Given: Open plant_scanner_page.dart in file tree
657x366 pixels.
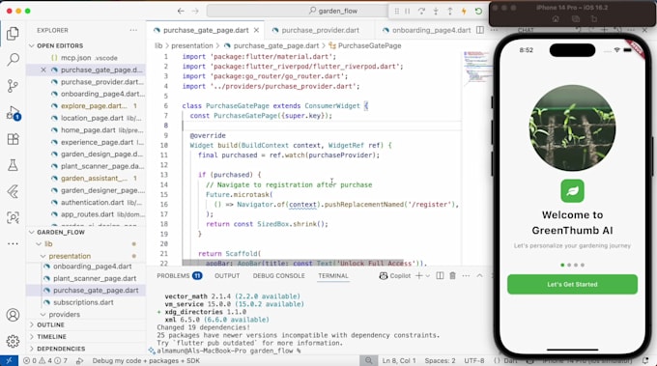Looking at the screenshot, I should pyautogui.click(x=95, y=278).
